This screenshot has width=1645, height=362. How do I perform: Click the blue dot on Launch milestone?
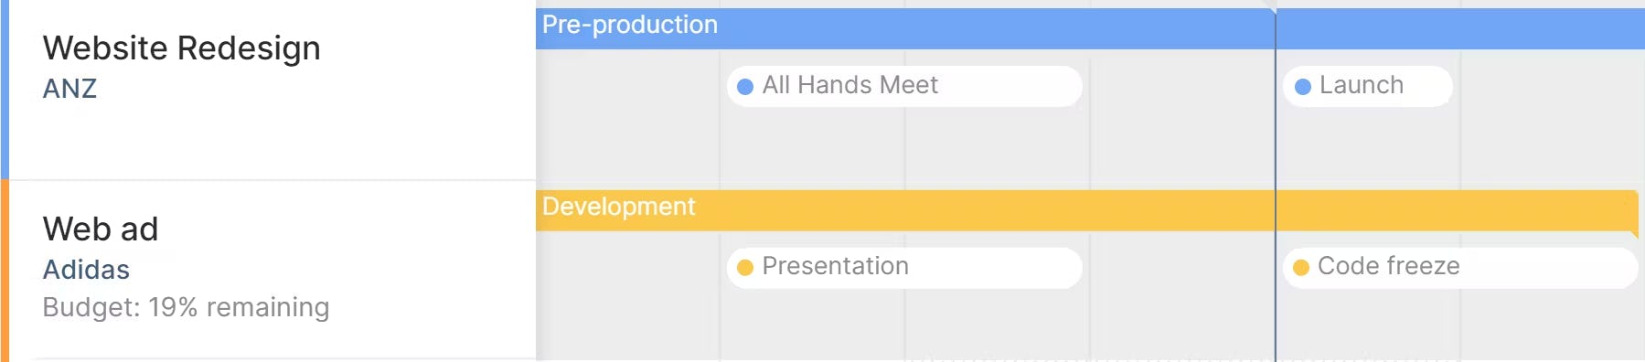point(1303,86)
